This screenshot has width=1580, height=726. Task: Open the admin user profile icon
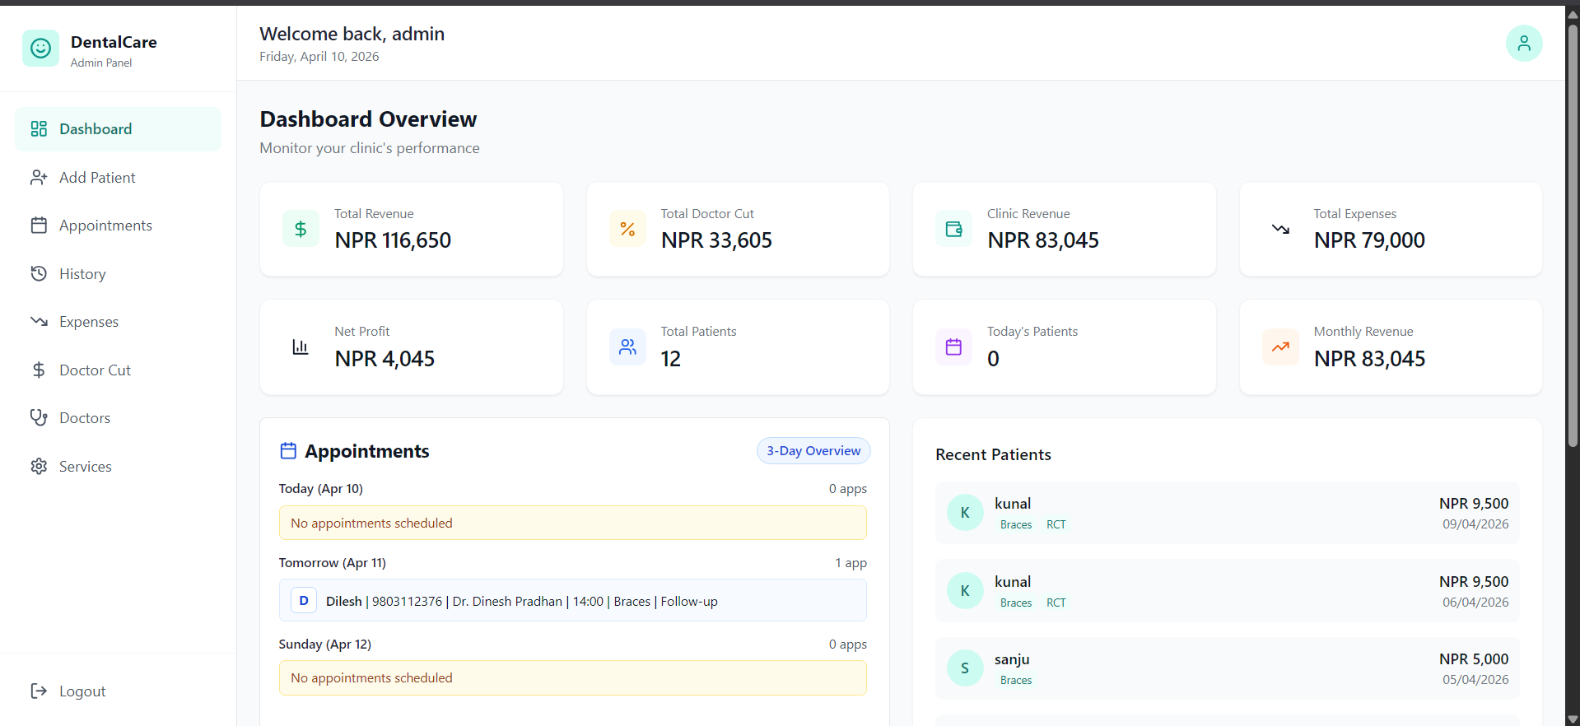click(x=1524, y=44)
